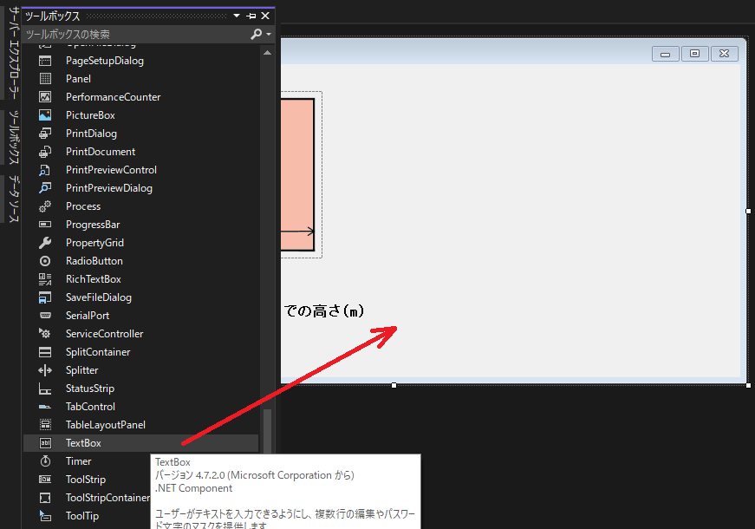
Task: Select StatusStrip label in toolbox
Action: pos(90,389)
